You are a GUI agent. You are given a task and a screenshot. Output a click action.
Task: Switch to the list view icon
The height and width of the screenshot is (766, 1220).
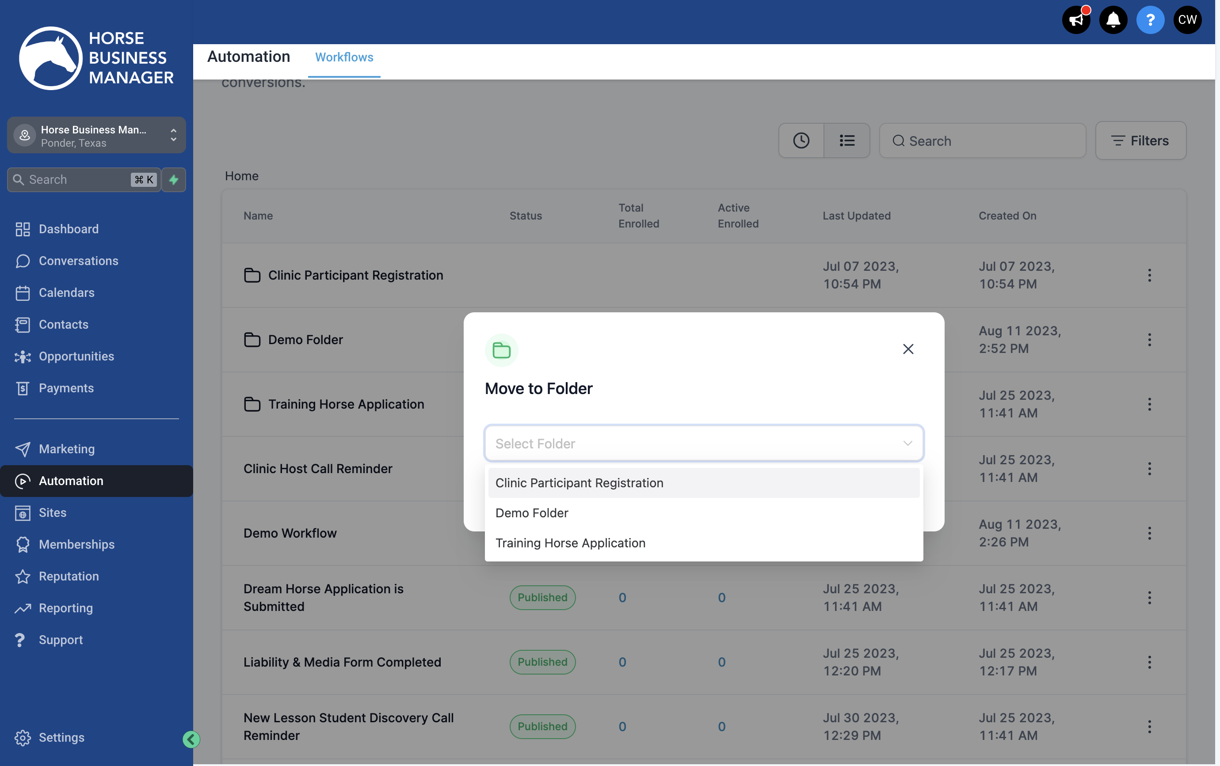tap(846, 141)
